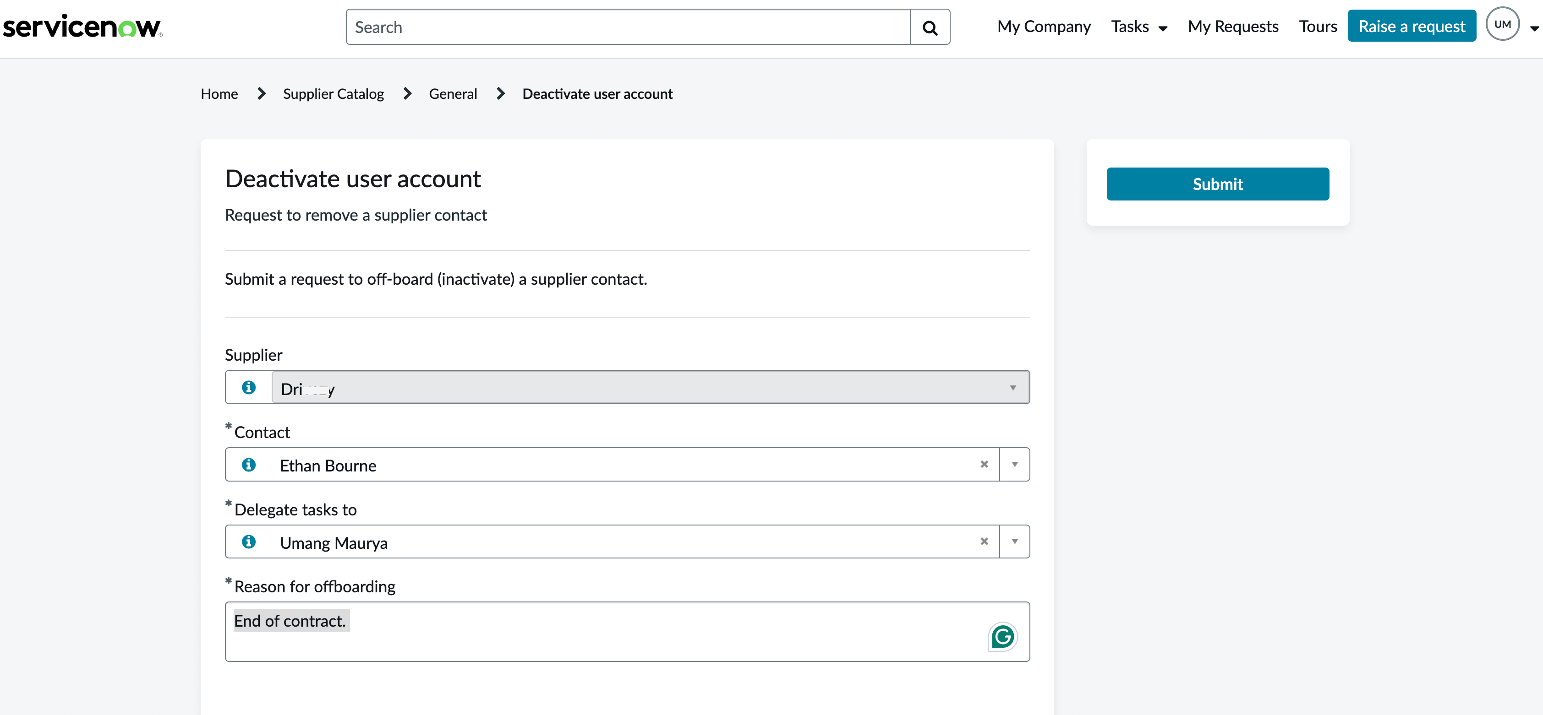
Task: Expand the Contact dropdown arrow
Action: (1015, 464)
